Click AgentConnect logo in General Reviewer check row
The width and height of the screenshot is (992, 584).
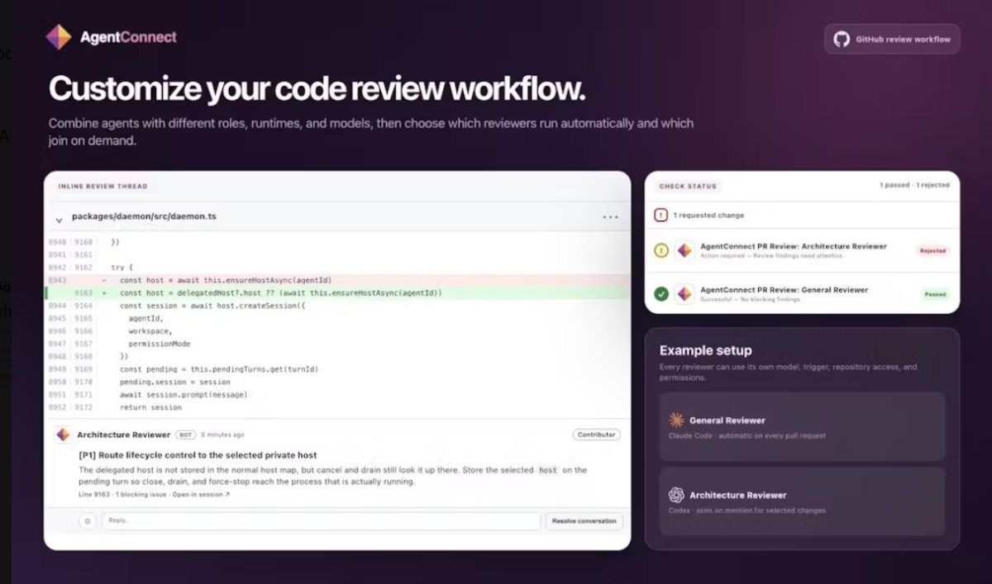coord(684,294)
